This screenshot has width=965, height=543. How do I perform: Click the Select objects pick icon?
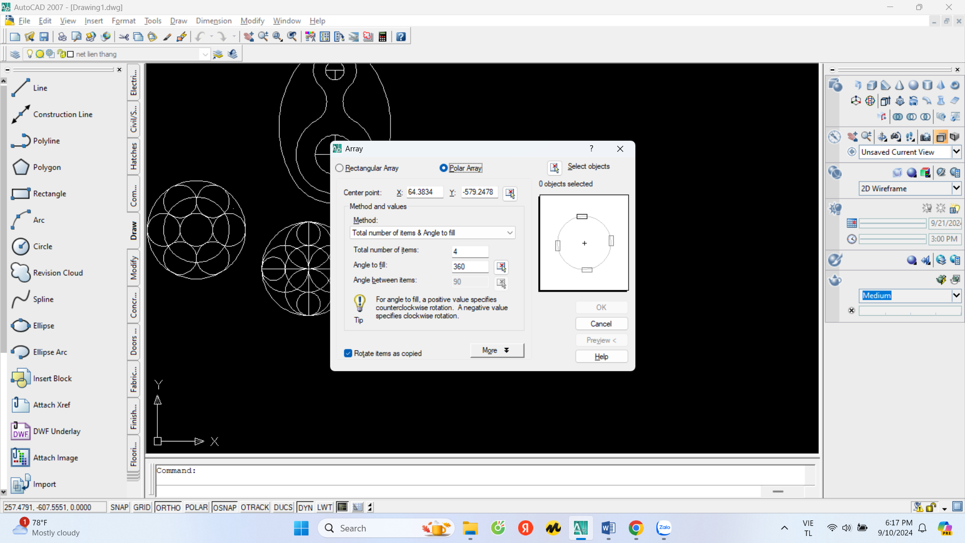554,167
